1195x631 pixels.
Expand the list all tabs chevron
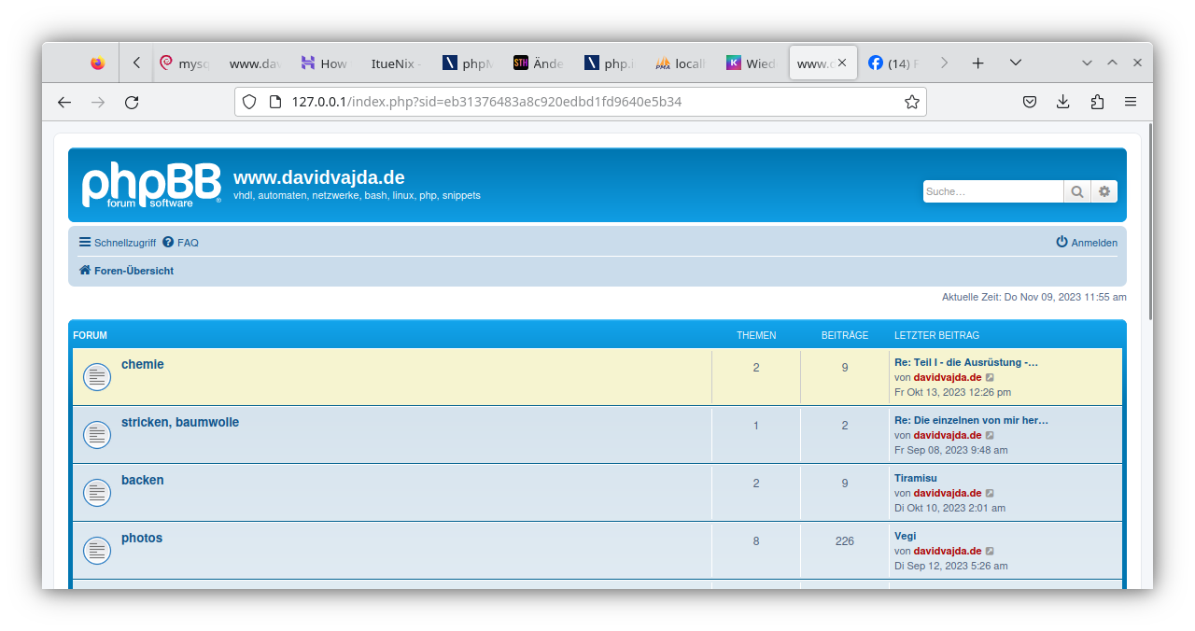pyautogui.click(x=1016, y=63)
